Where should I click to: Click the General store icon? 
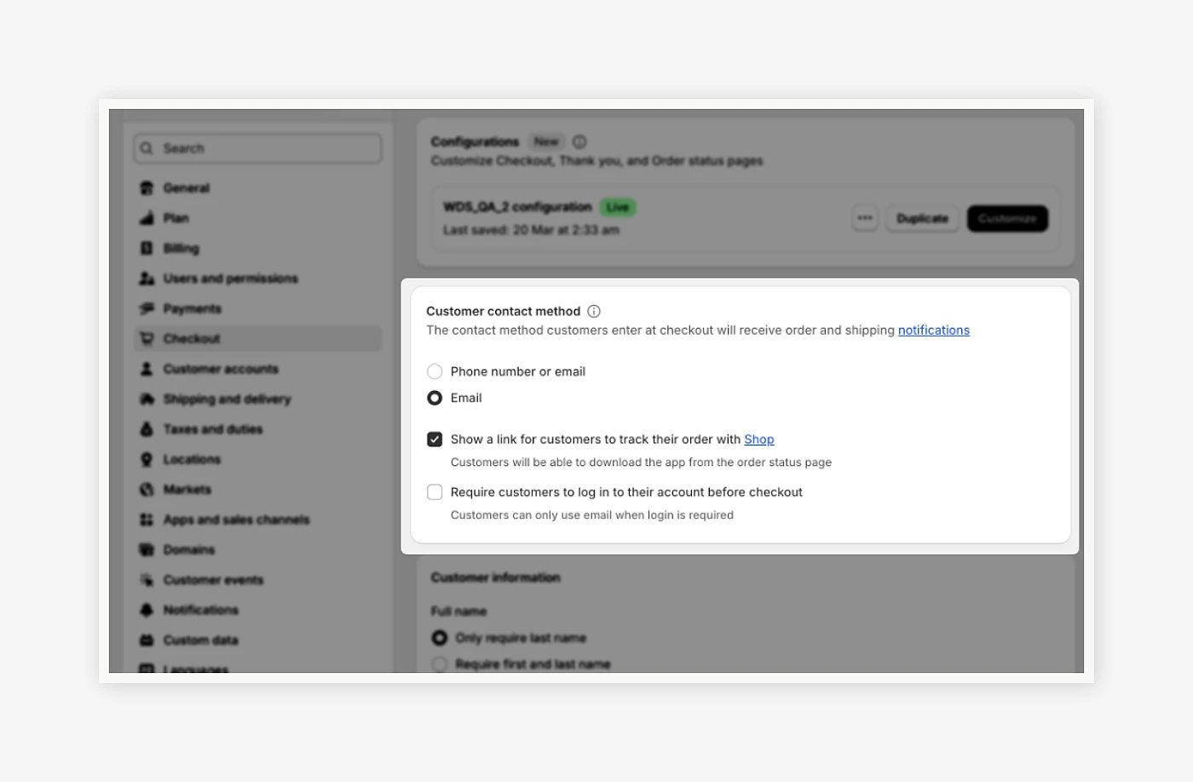point(147,188)
